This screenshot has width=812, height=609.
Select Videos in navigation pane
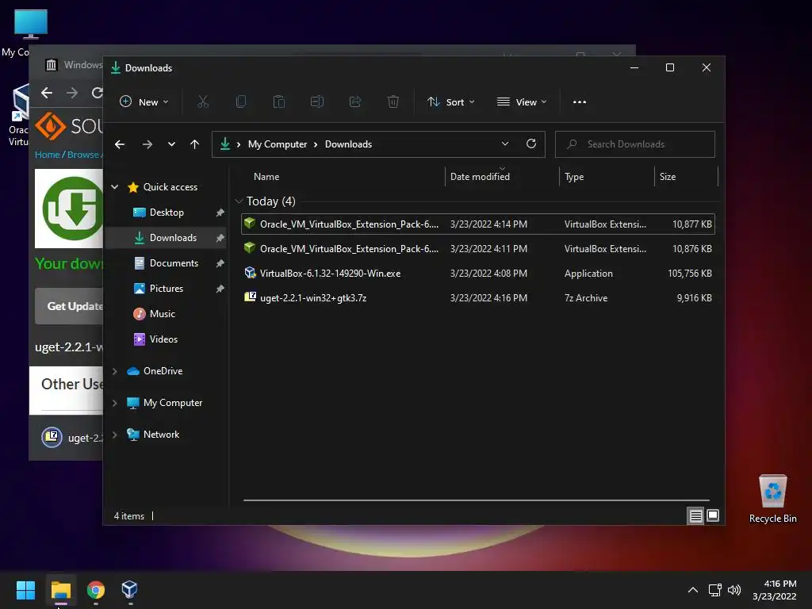click(x=163, y=339)
